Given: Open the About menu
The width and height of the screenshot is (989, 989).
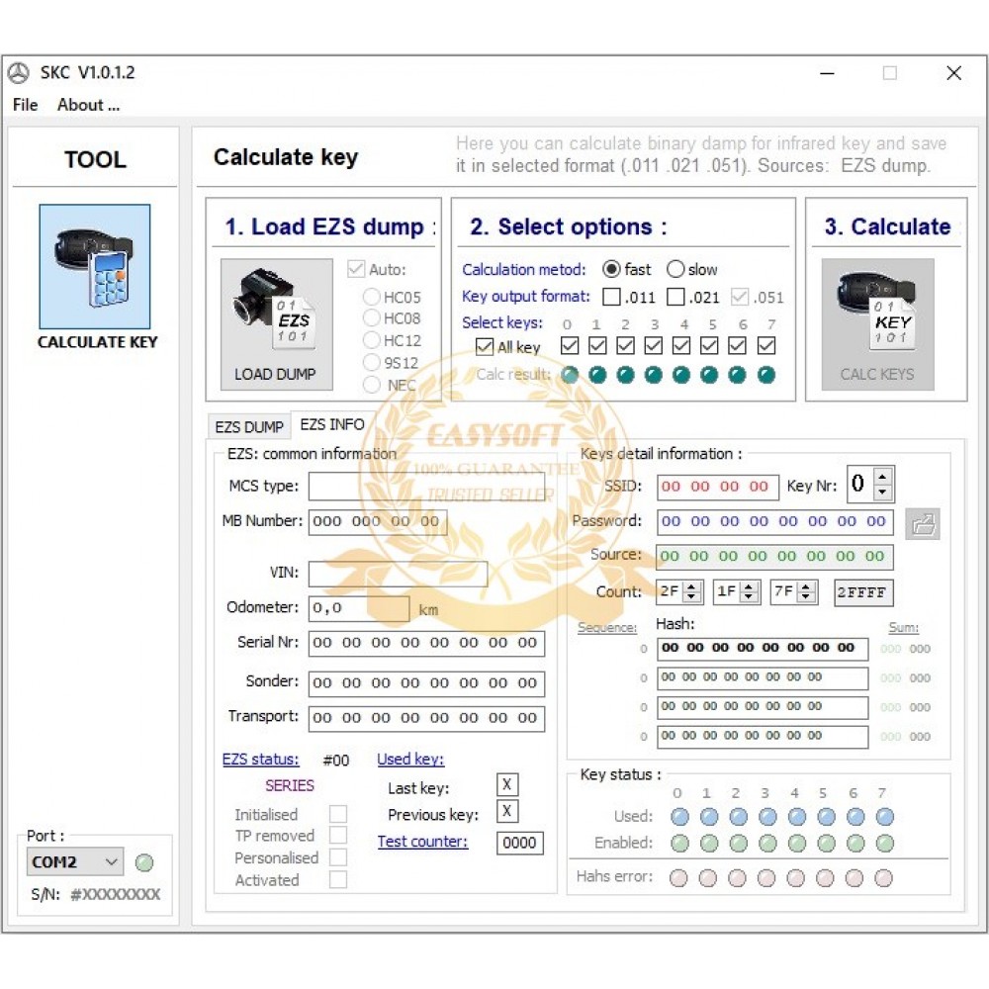Looking at the screenshot, I should pos(88,105).
